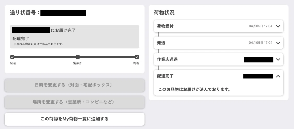Open the 荷物受付 status row
The image size is (294, 129).
218,26
